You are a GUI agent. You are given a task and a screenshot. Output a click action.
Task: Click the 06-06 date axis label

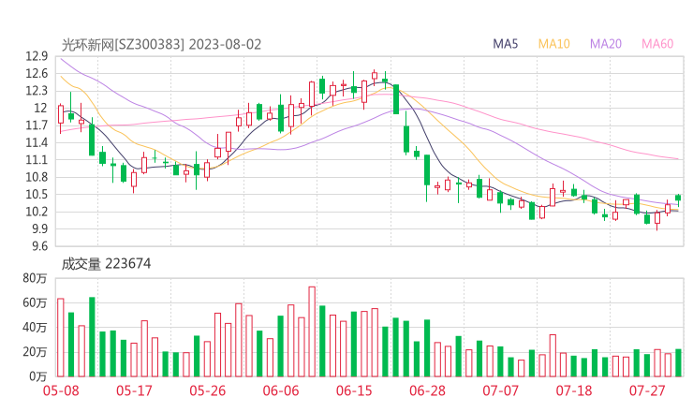pyautogui.click(x=281, y=390)
